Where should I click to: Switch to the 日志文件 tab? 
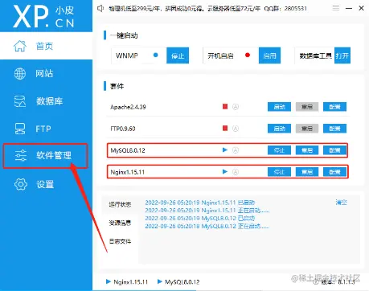click(x=120, y=241)
